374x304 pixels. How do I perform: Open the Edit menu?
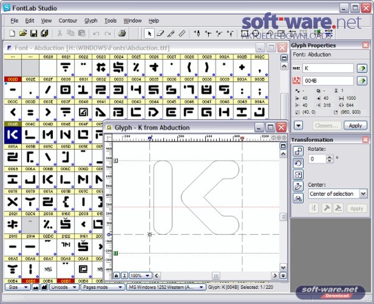30,21
